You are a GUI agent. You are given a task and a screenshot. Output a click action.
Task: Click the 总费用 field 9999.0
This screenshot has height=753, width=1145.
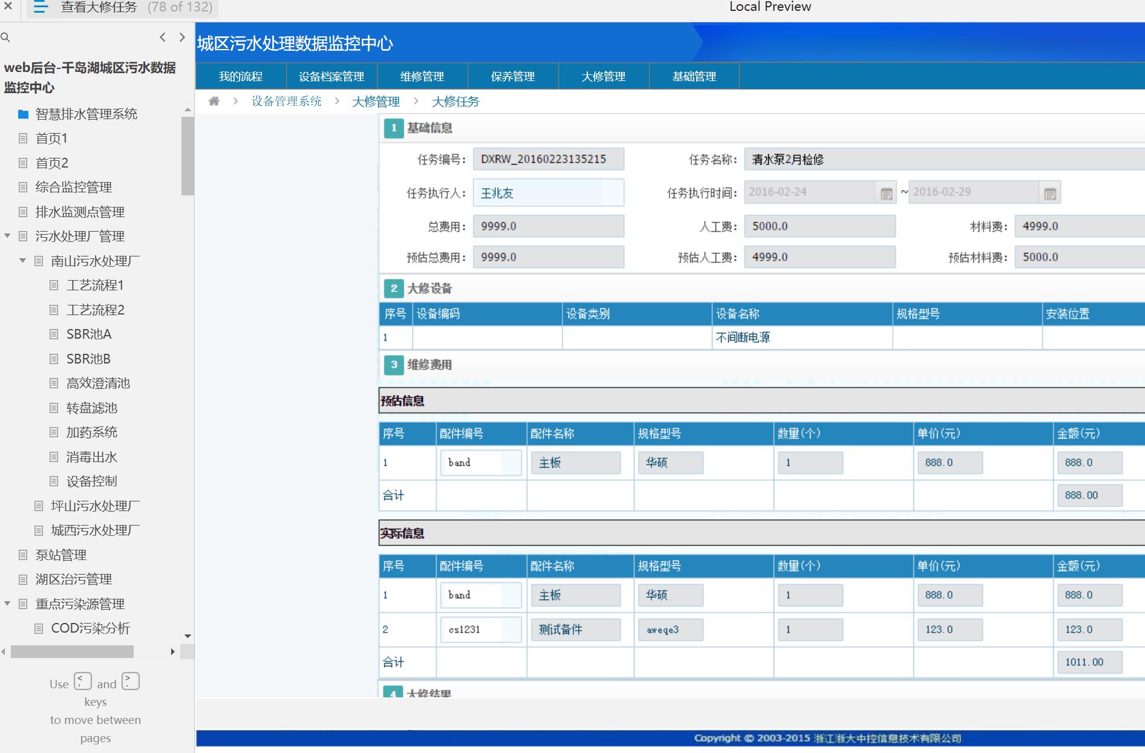[549, 226]
